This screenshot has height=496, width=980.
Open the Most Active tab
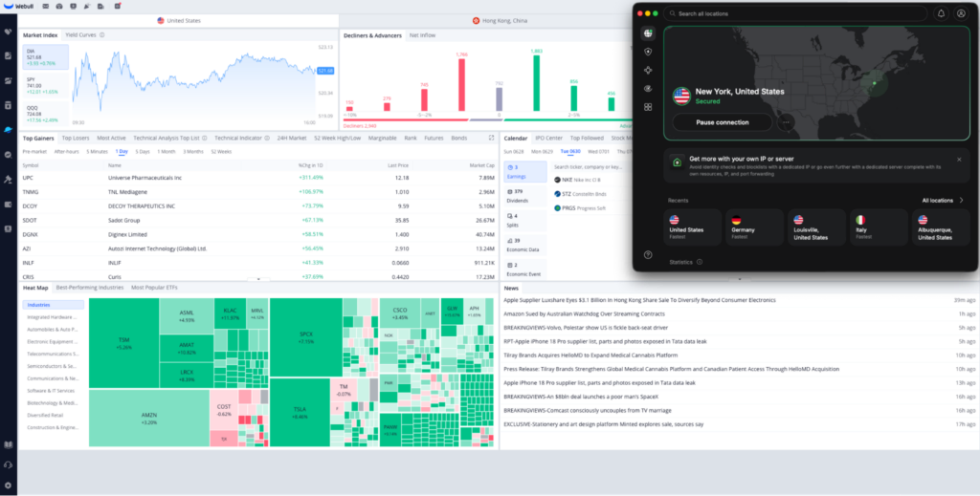pos(111,139)
